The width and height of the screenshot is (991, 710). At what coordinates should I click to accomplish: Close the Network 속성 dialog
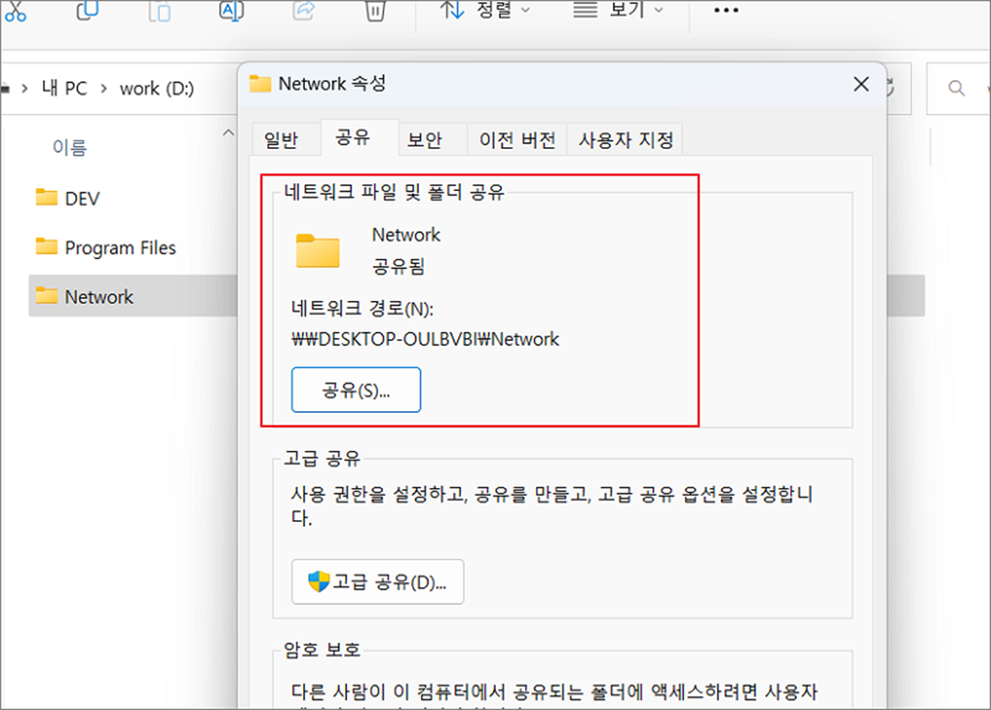[x=861, y=85]
